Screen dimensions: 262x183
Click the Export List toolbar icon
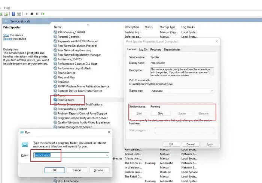(x=6, y=14)
